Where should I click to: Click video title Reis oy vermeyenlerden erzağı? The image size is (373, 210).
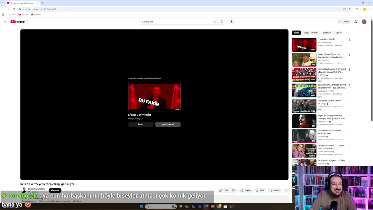pyautogui.click(x=47, y=184)
